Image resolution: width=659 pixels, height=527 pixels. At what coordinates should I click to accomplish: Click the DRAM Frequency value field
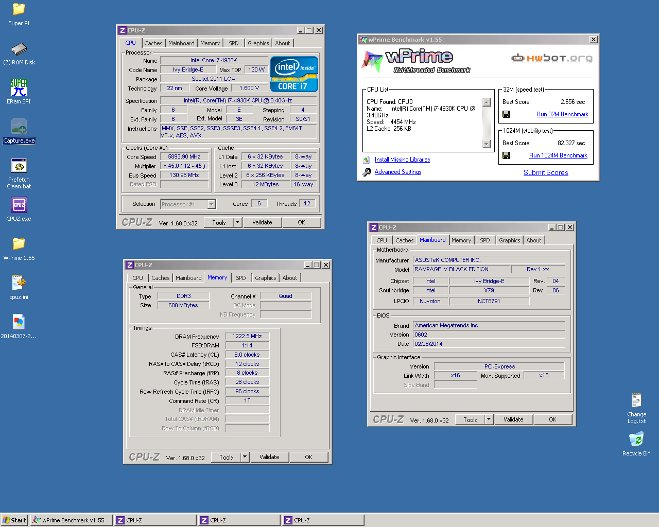tap(247, 337)
